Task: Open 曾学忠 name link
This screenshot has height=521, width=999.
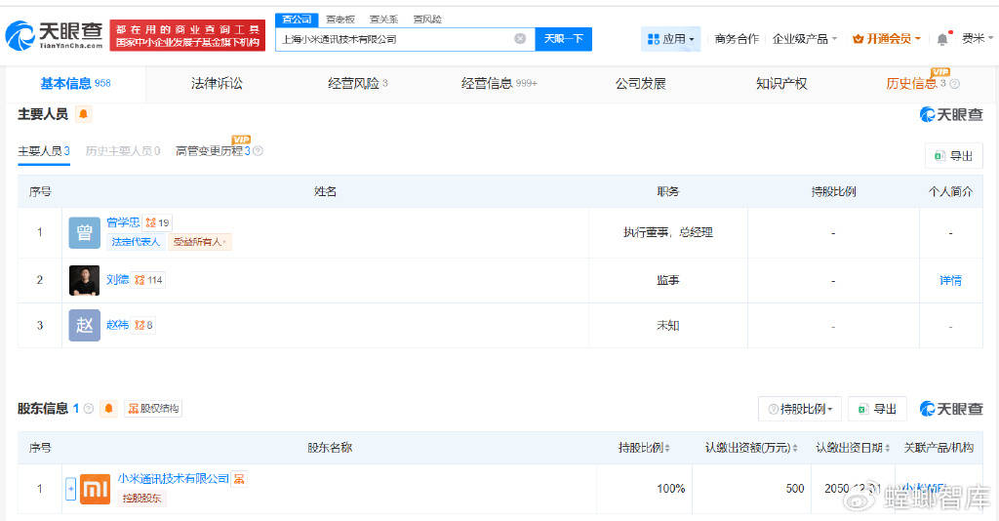Action: pos(123,222)
